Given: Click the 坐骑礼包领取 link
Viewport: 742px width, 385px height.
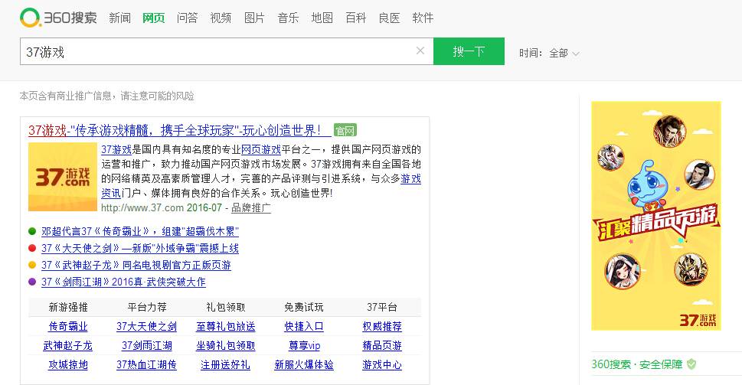Looking at the screenshot, I should point(226,346).
